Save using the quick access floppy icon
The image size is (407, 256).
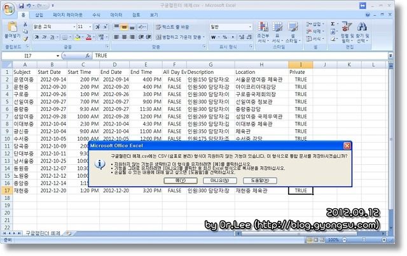[x=21, y=6]
